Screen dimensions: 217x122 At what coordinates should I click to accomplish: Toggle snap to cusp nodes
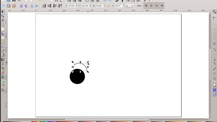click(214, 59)
